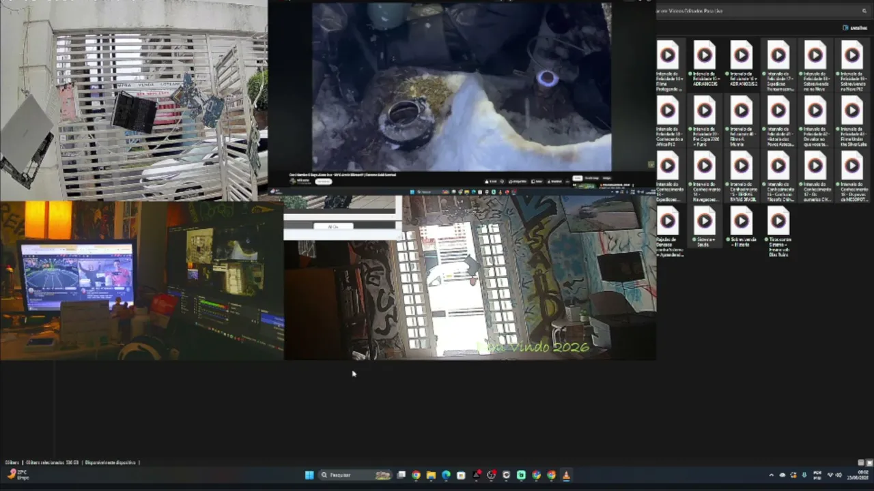Click the snowy-pit video in the player

[x=462, y=87]
